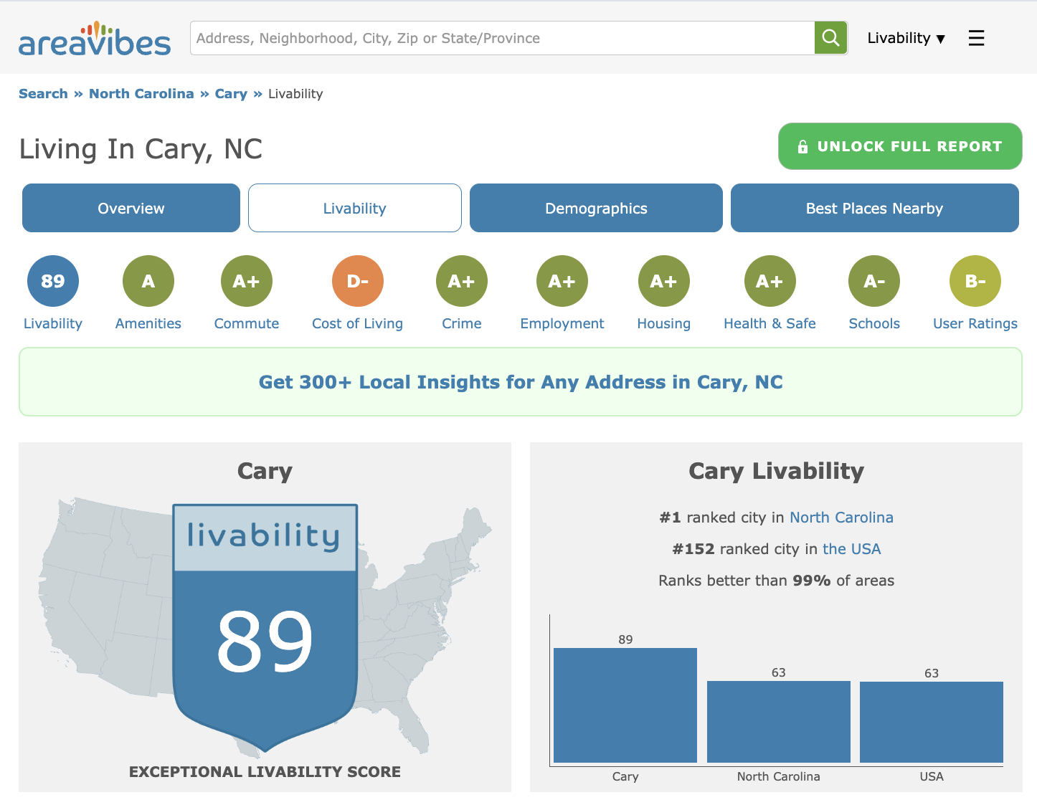Go to North Carolina breadcrumb link
Screen dimensions: 1037x810
[141, 94]
